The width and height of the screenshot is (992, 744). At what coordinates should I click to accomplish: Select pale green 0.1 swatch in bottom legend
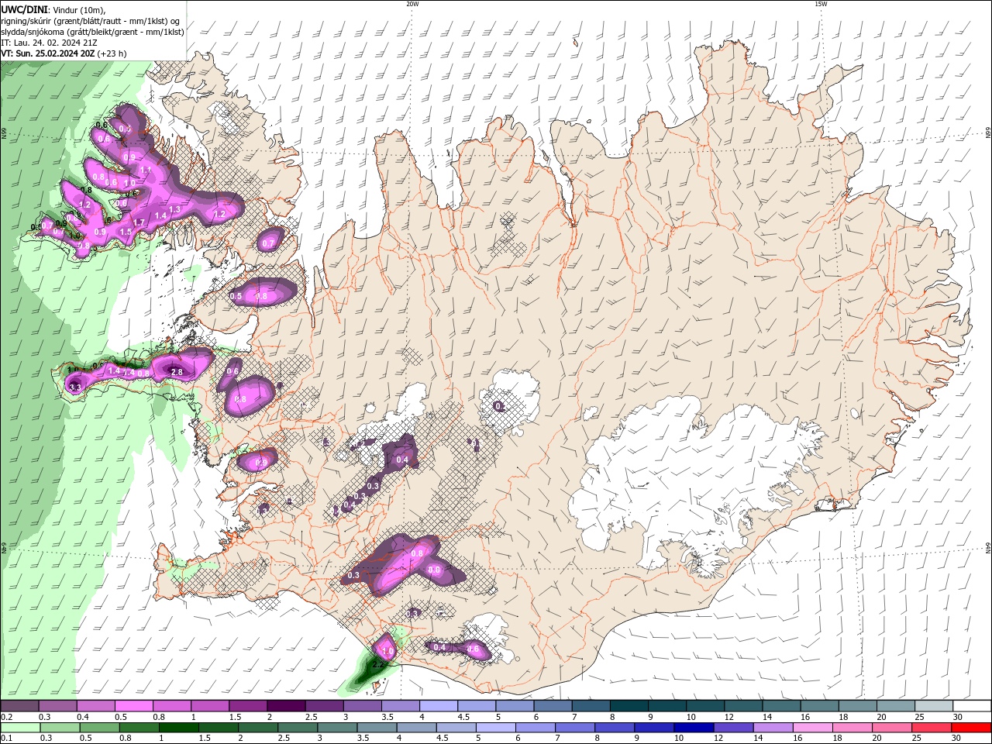click(x=20, y=728)
